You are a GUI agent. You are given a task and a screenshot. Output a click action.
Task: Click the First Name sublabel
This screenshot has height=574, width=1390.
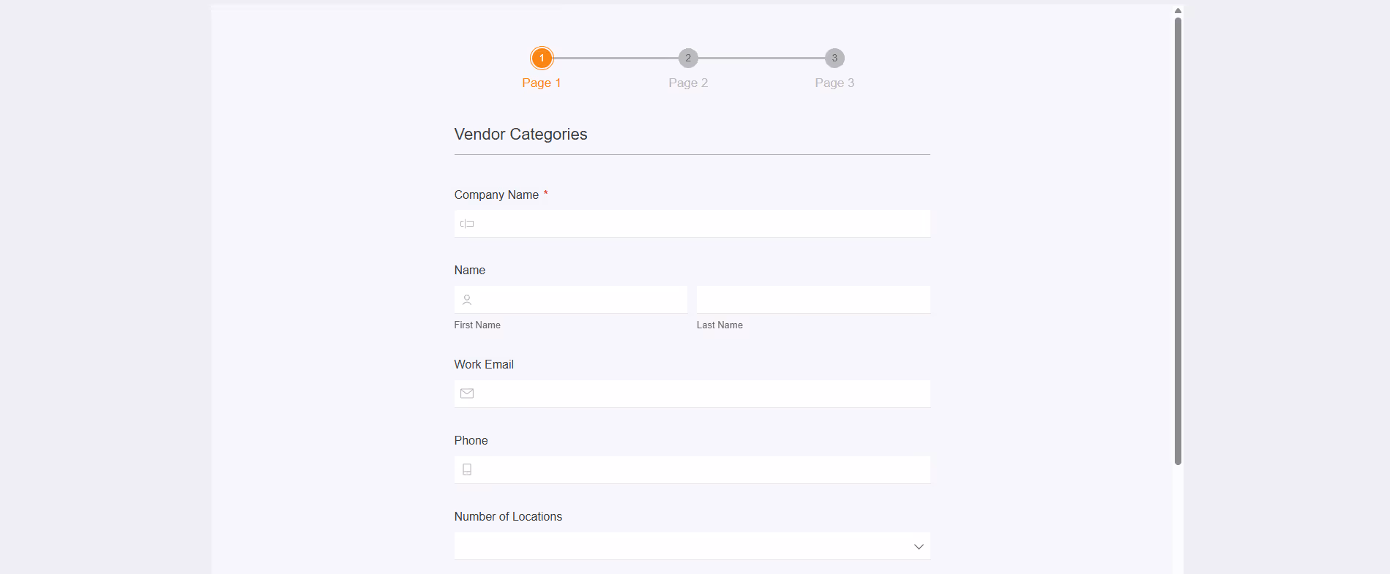[477, 325]
